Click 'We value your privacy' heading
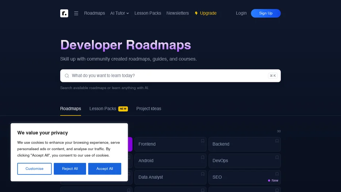The width and height of the screenshot is (341, 192). 43,133
